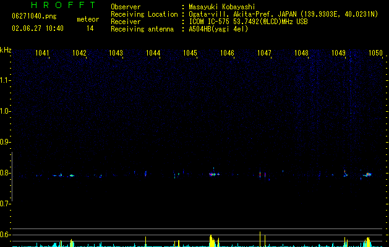
Task: Click the 1046 time axis marker
Action: point(227,52)
